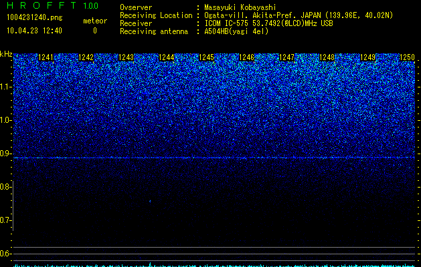Click the 1249 time marker
Image resolution: width=421 pixels, height=267 pixels.
pyautogui.click(x=367, y=57)
